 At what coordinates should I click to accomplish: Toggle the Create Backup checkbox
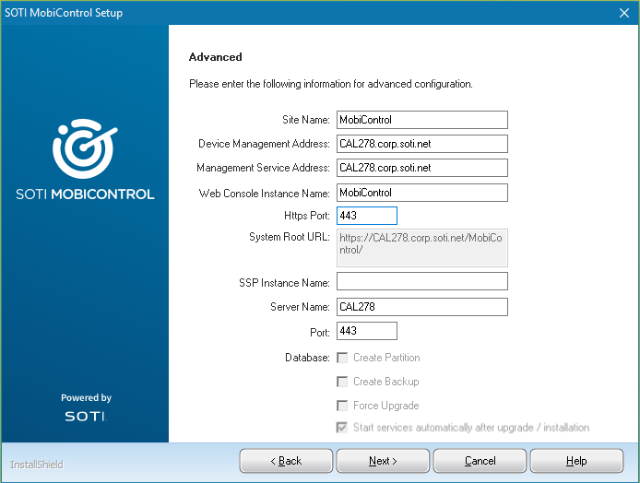[343, 382]
